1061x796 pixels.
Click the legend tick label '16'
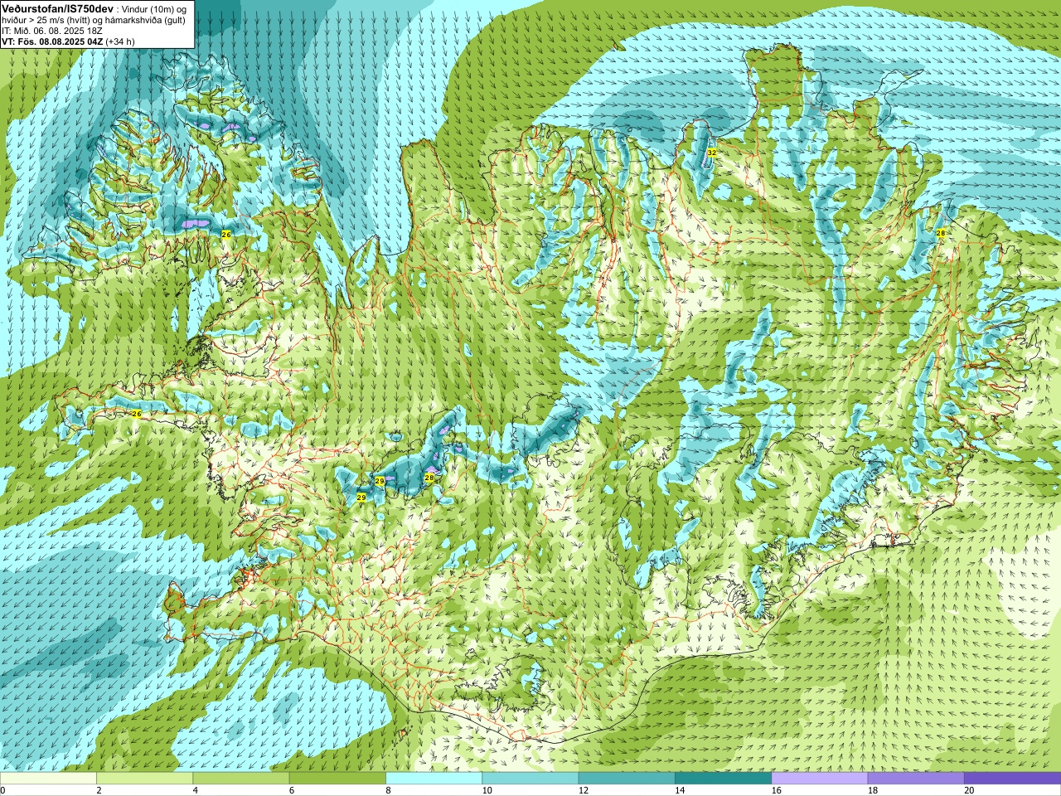[776, 791]
